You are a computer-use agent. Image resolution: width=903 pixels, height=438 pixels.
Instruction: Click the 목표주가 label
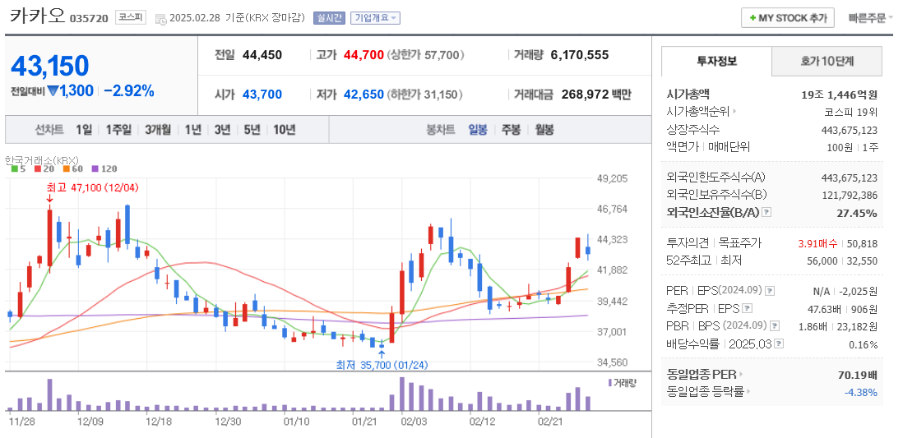point(740,243)
